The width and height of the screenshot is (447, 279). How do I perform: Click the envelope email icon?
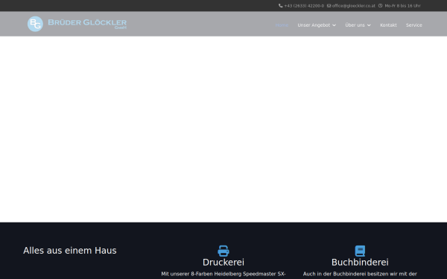tap(329, 6)
